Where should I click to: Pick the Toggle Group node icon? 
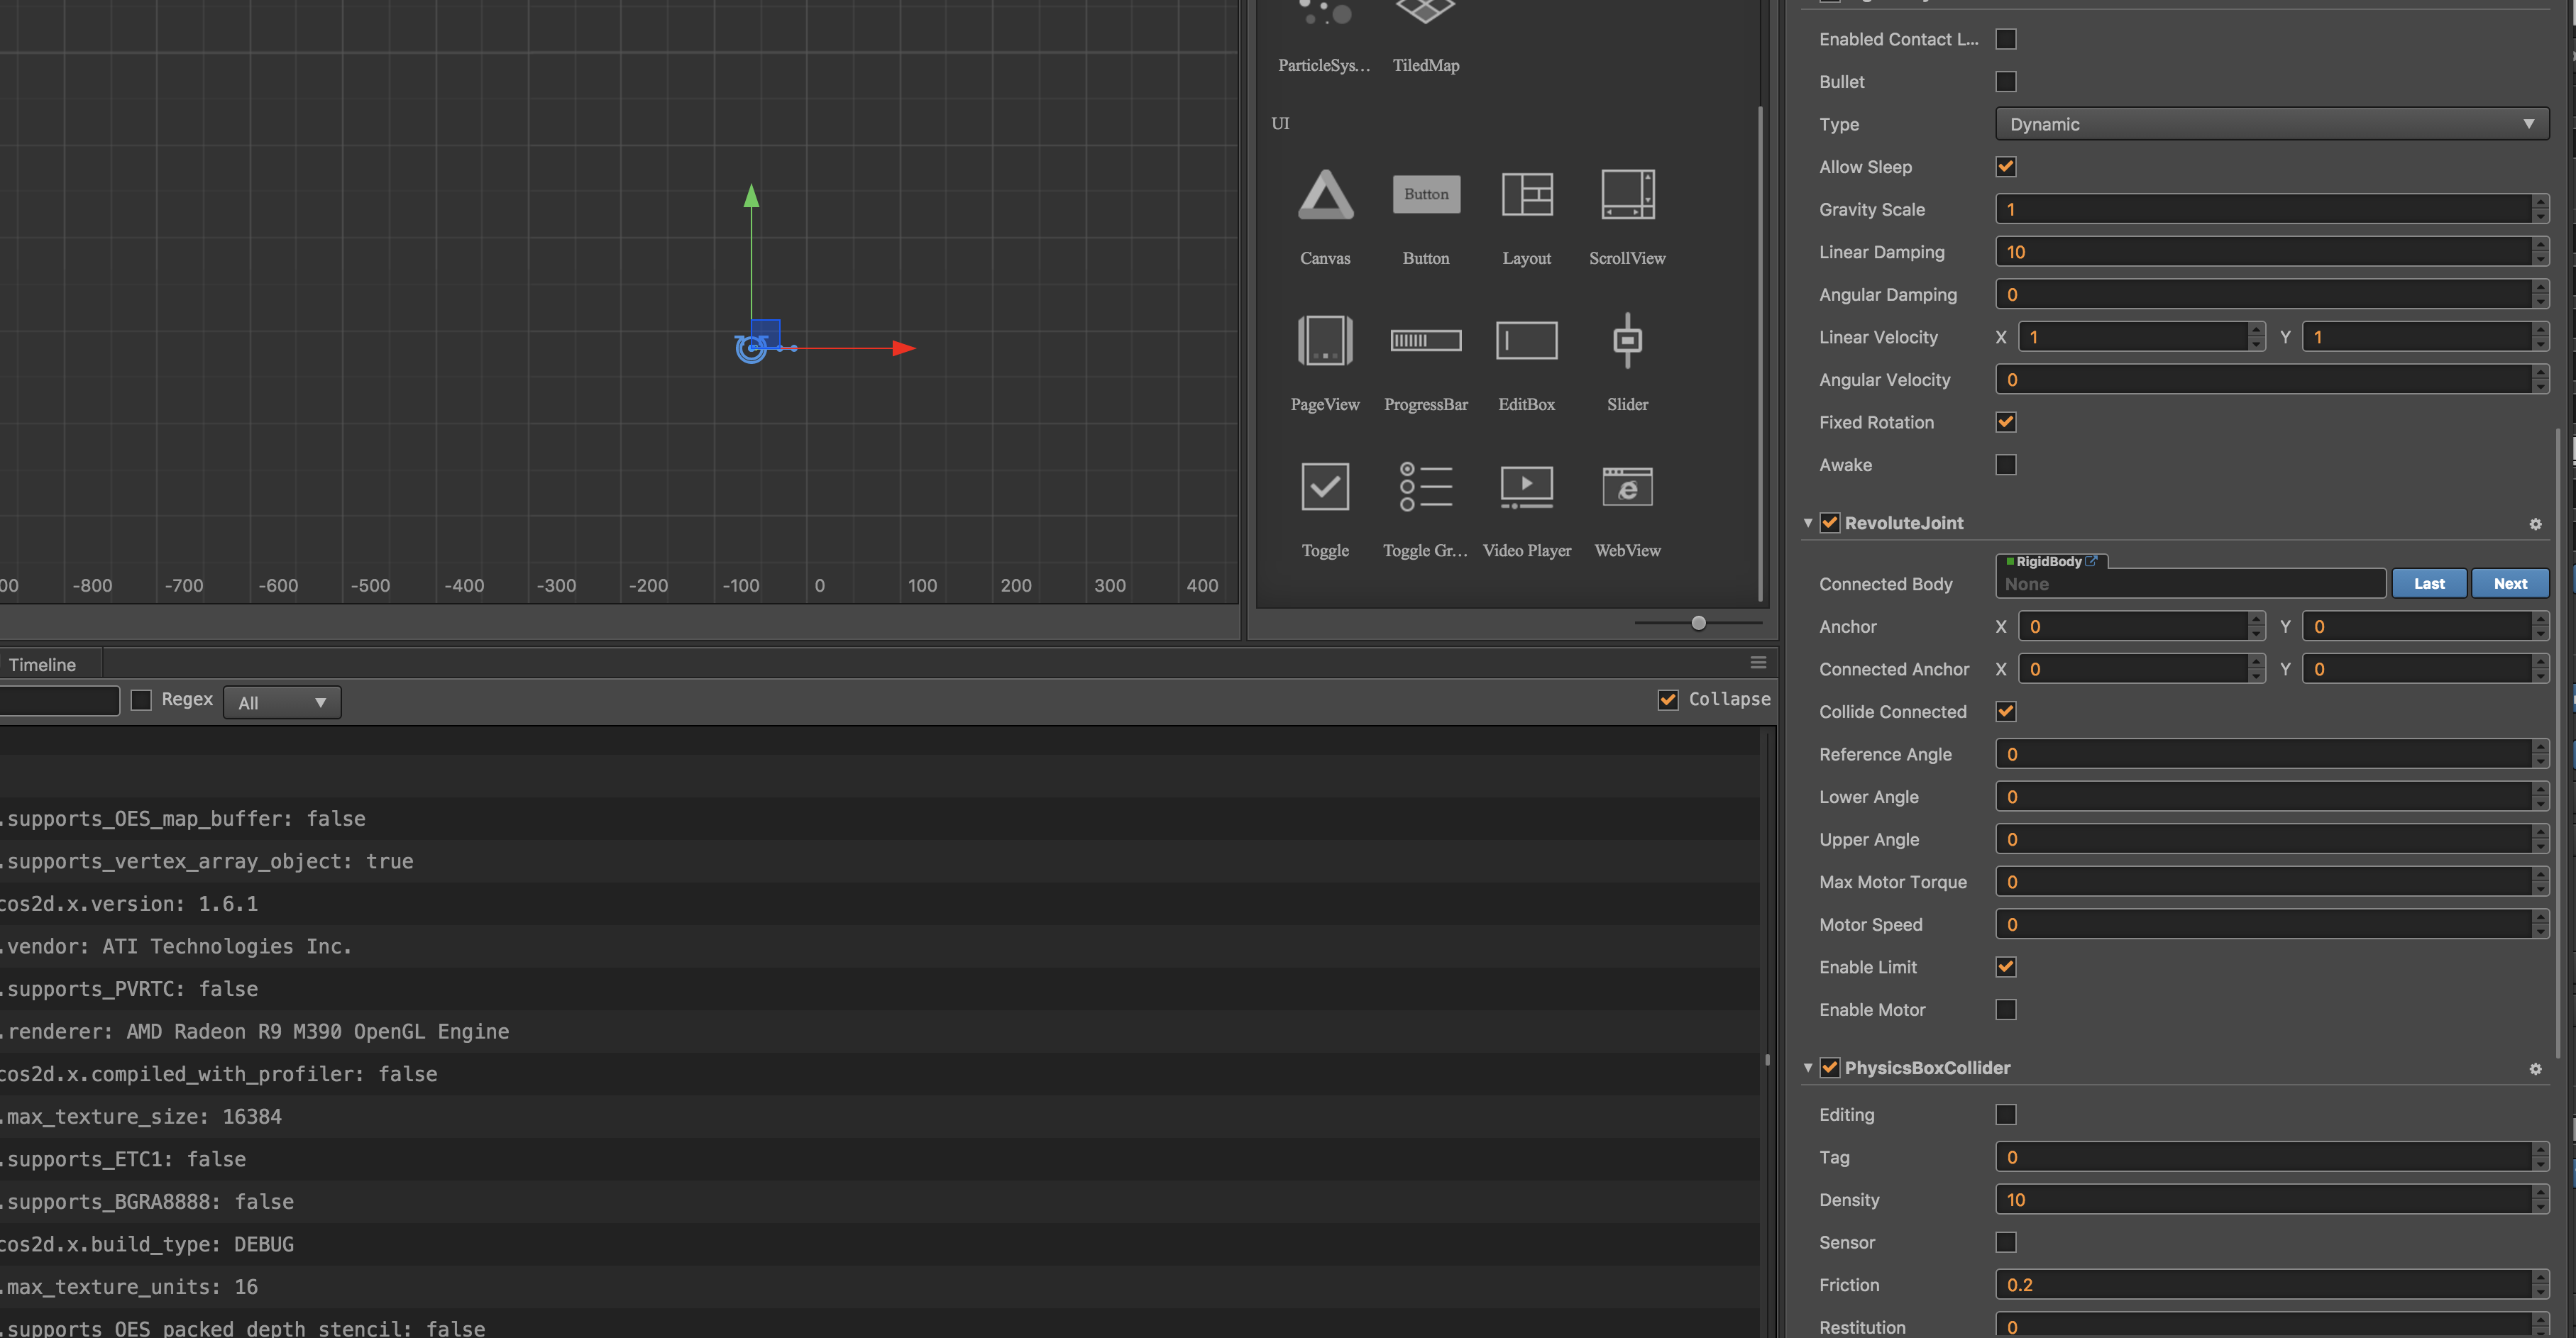click(x=1425, y=487)
